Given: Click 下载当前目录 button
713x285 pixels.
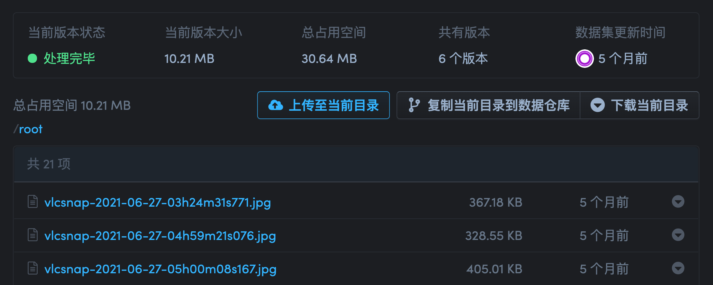Looking at the screenshot, I should click(x=640, y=105).
